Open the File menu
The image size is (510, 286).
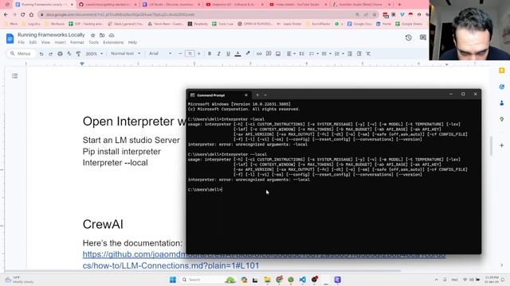22,42
